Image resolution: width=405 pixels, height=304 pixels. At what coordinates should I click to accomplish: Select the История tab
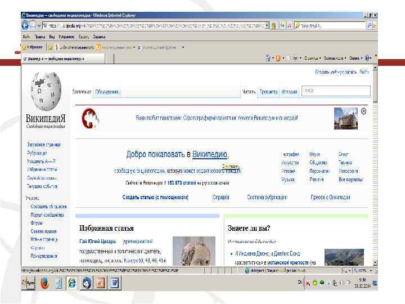click(289, 92)
